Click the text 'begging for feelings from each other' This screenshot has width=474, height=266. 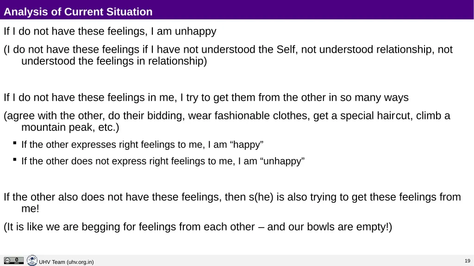[x=168, y=227]
